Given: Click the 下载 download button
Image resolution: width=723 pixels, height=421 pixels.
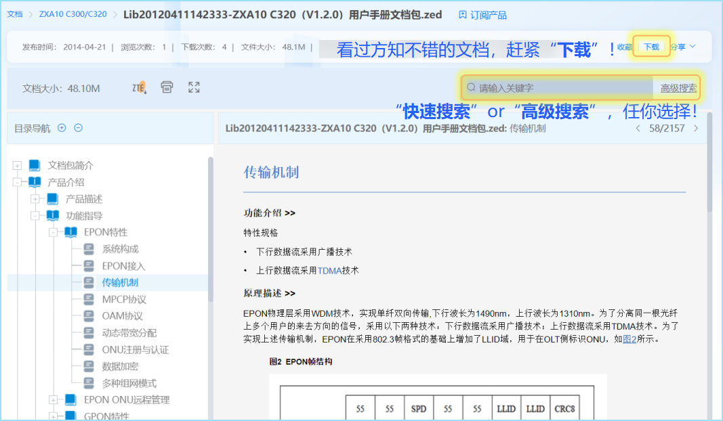Looking at the screenshot, I should pos(651,47).
